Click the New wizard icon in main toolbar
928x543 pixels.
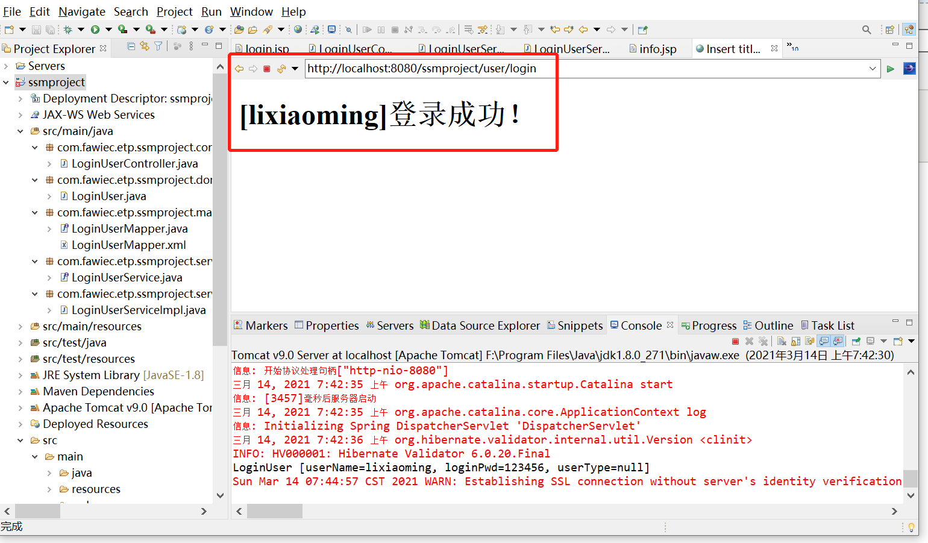click(x=9, y=30)
